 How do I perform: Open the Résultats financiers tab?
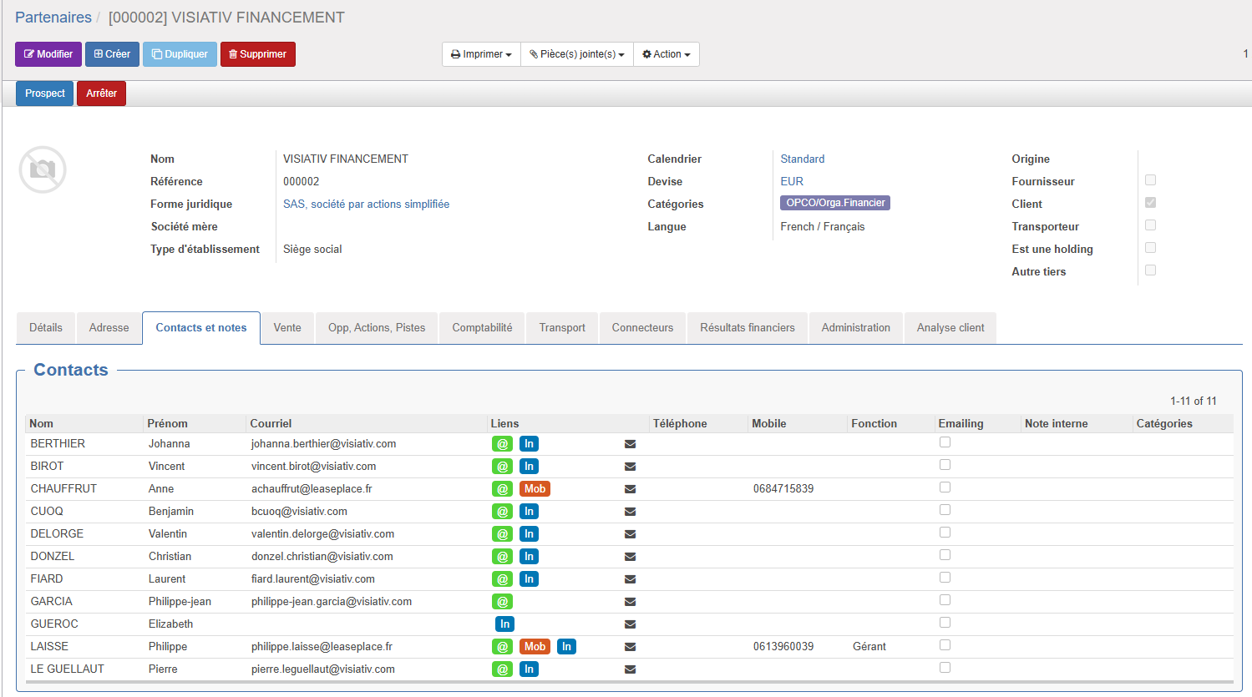[748, 328]
